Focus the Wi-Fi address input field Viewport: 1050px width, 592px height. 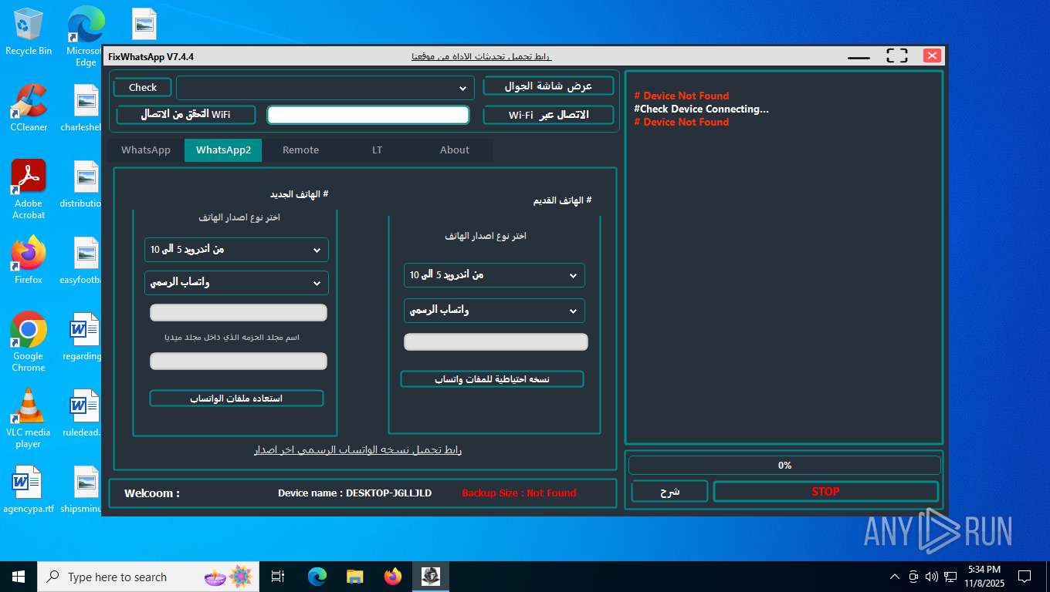point(368,115)
